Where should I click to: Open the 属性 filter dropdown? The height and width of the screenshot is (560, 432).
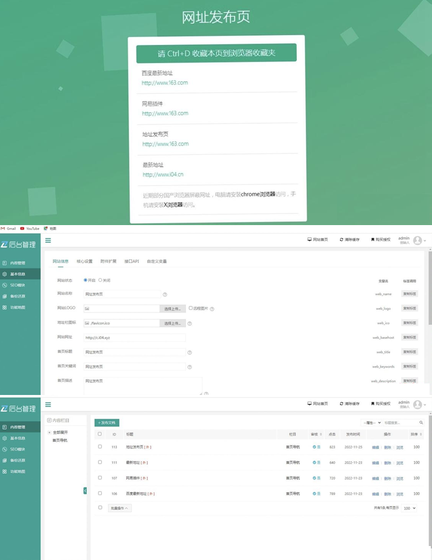371,422
